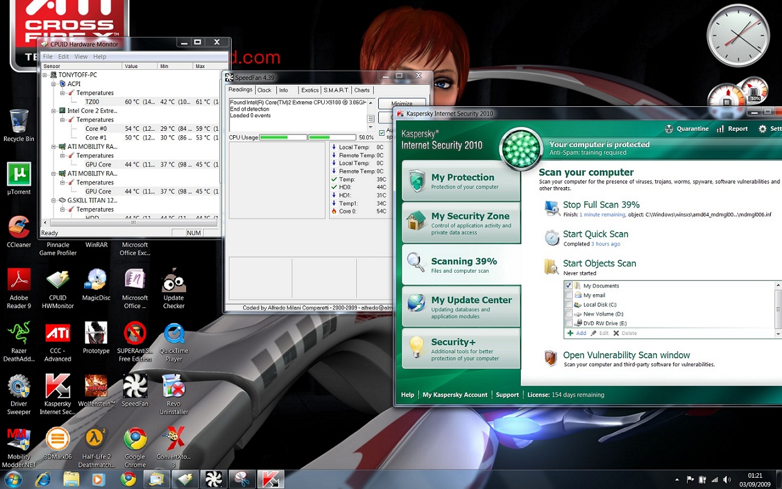Image resolution: width=782 pixels, height=489 pixels.
Task: Open Vulnerability Scan window link
Action: (626, 355)
